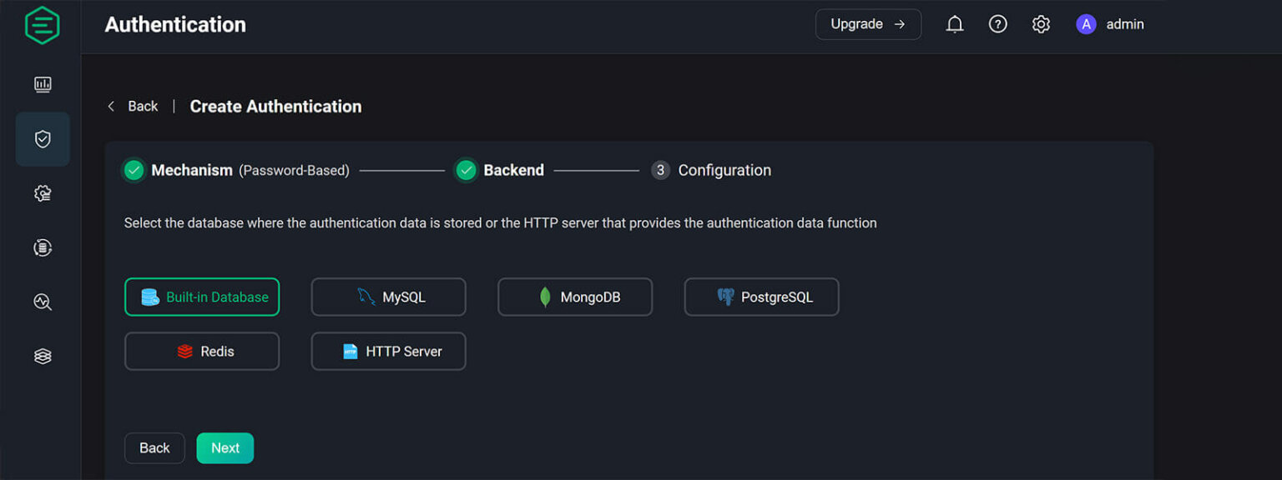Select MongoDB as the backend

click(574, 297)
